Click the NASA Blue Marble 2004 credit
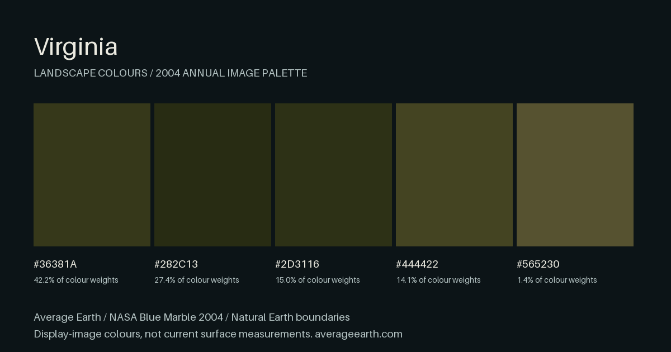 pos(166,317)
